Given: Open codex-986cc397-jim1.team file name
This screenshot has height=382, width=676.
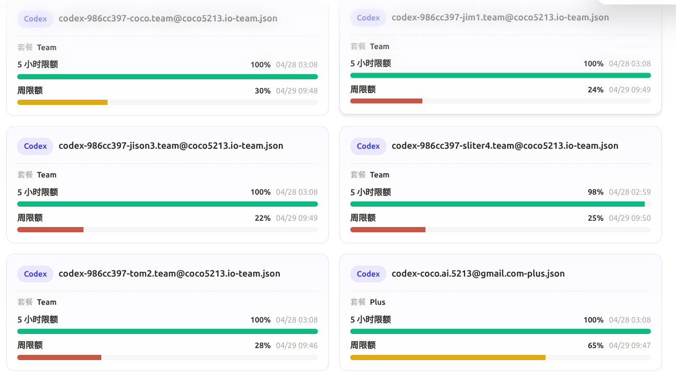Looking at the screenshot, I should pos(500,18).
